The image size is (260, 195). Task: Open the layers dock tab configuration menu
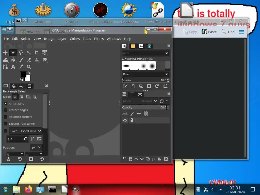[x=169, y=93]
